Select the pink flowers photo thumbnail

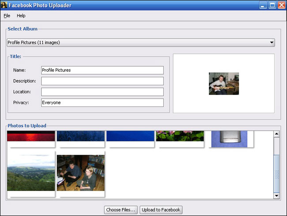point(180,136)
